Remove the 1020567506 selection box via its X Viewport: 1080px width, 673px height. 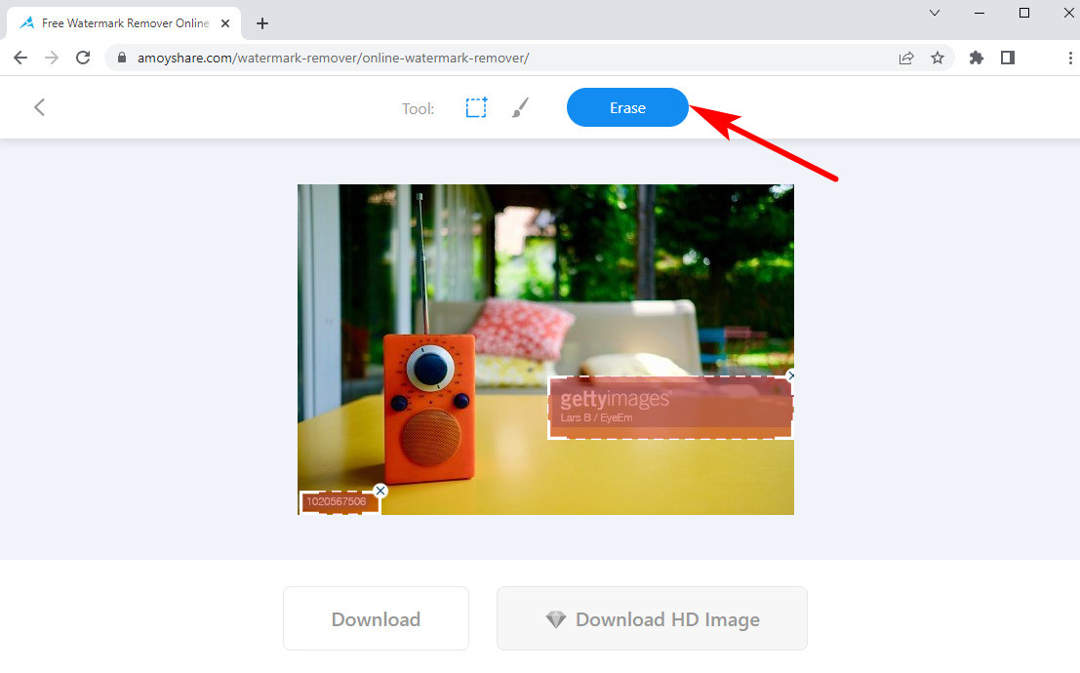[380, 491]
